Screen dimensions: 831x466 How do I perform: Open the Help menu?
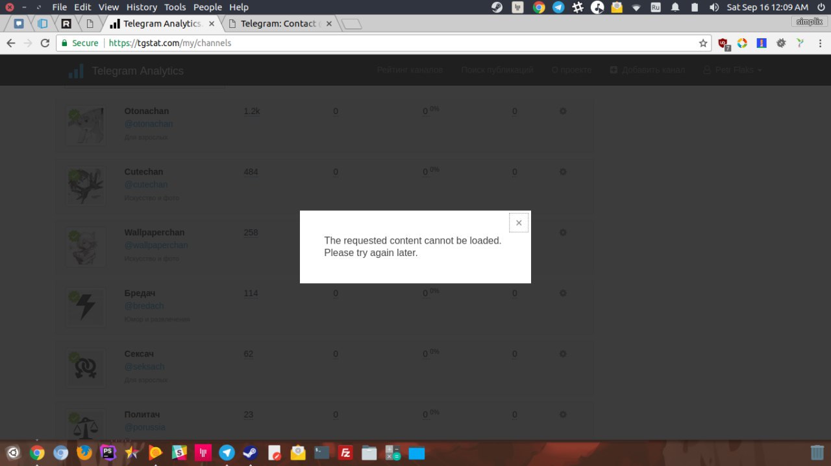pos(239,7)
